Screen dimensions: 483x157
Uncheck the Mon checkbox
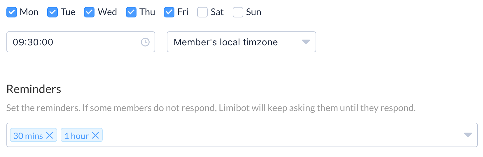tap(12, 12)
